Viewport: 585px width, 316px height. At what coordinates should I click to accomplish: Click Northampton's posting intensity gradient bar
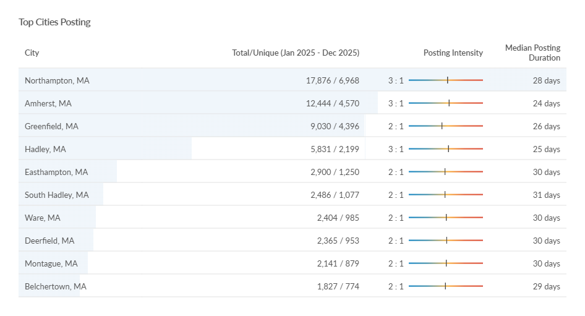coord(445,80)
